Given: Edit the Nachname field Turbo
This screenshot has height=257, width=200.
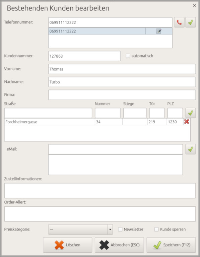Looking at the screenshot, I should [122, 82].
